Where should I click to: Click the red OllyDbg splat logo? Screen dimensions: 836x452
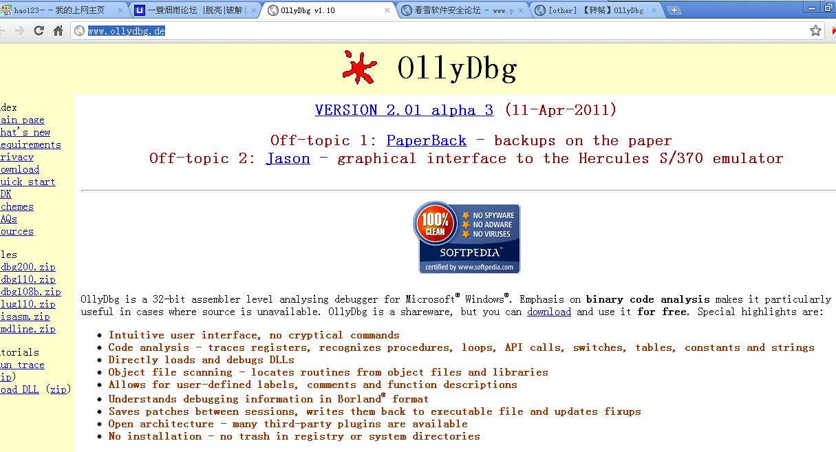(360, 67)
